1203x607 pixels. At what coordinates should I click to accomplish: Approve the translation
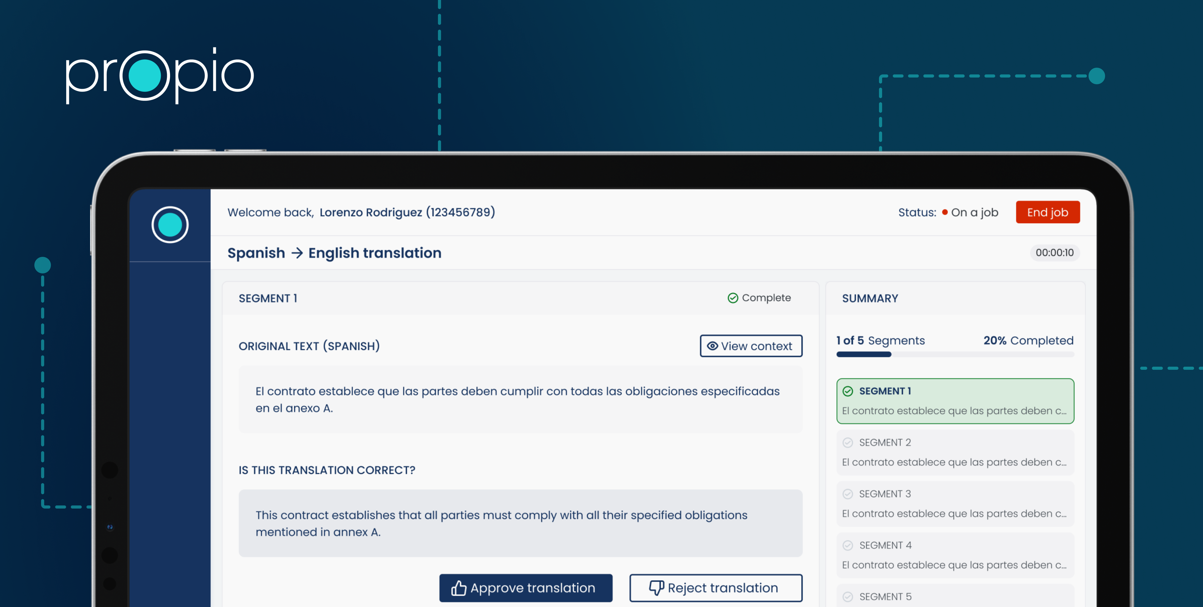tap(526, 588)
